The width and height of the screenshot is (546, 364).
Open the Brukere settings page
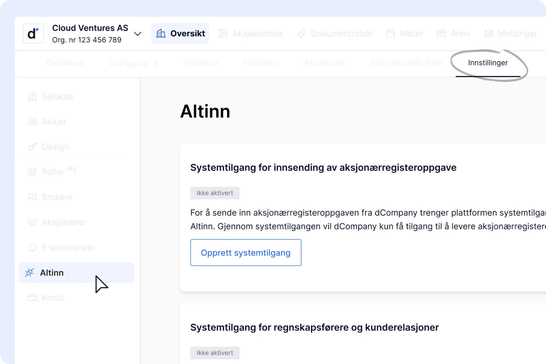[x=57, y=197]
